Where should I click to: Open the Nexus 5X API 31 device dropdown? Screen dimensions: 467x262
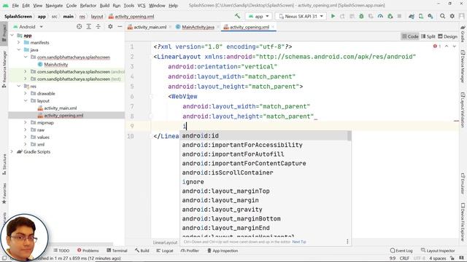tap(300, 16)
